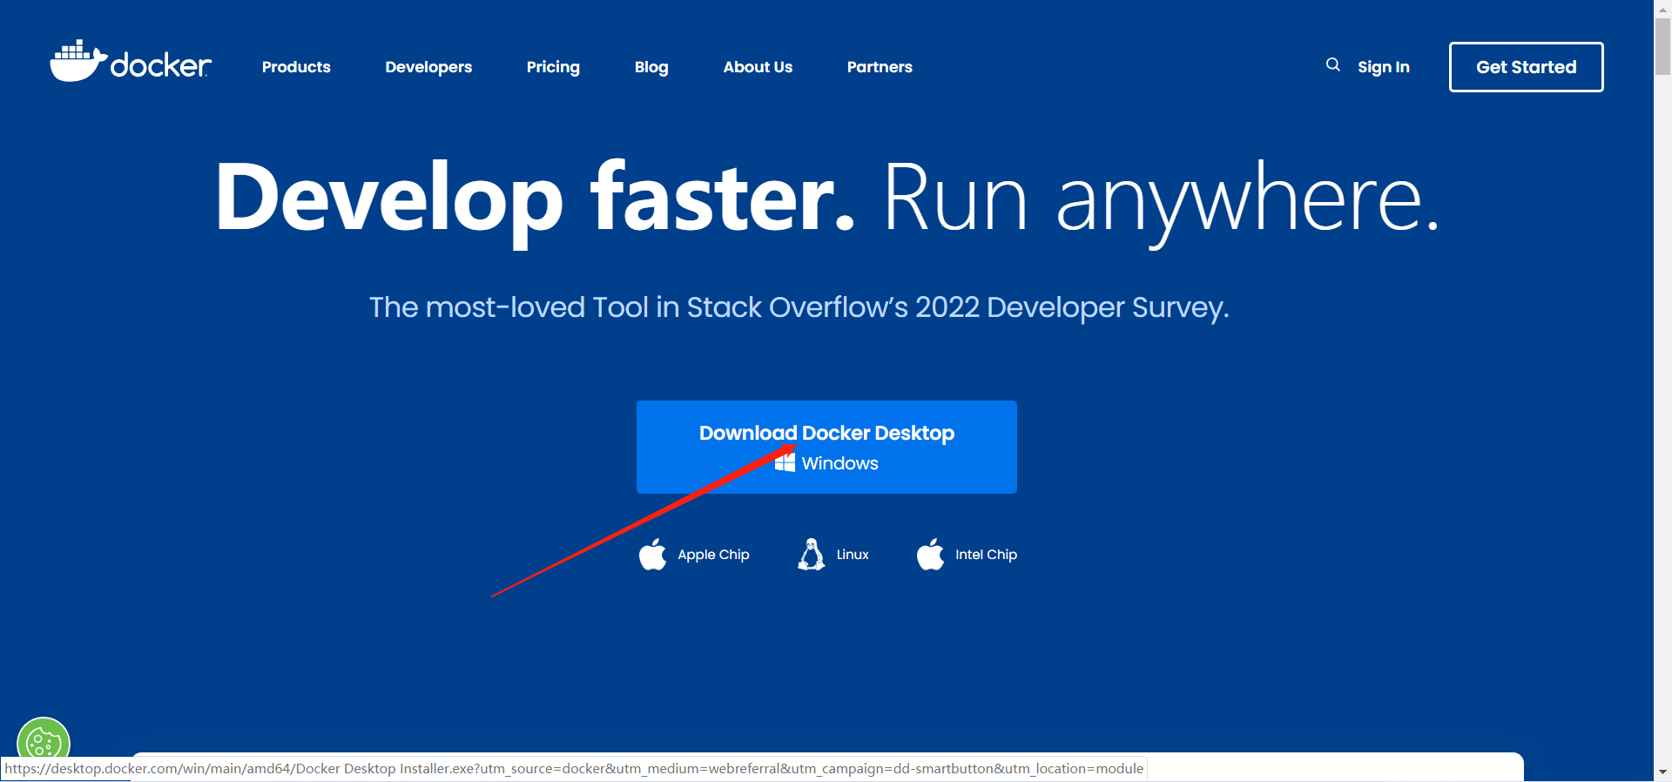The width and height of the screenshot is (1672, 782).
Task: Click the Windows logo in download button
Action: coord(785,462)
